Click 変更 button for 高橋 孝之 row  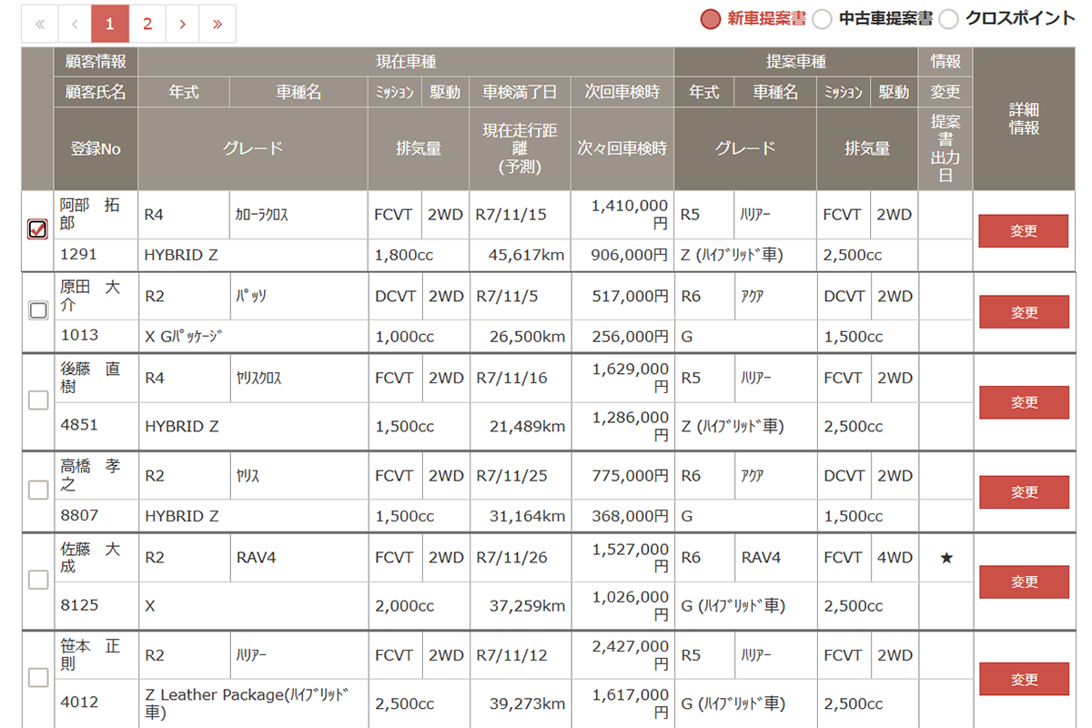1025,492
